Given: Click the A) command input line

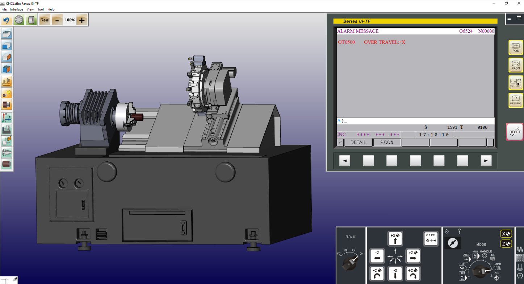Looking at the screenshot, I should pyautogui.click(x=415, y=121).
